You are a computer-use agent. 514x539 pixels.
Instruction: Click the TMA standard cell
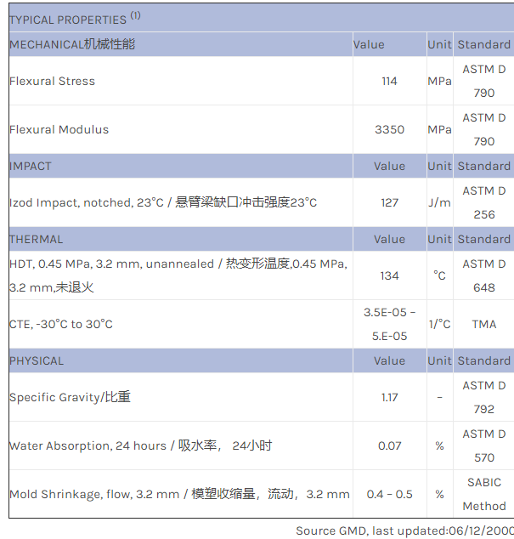483,325
